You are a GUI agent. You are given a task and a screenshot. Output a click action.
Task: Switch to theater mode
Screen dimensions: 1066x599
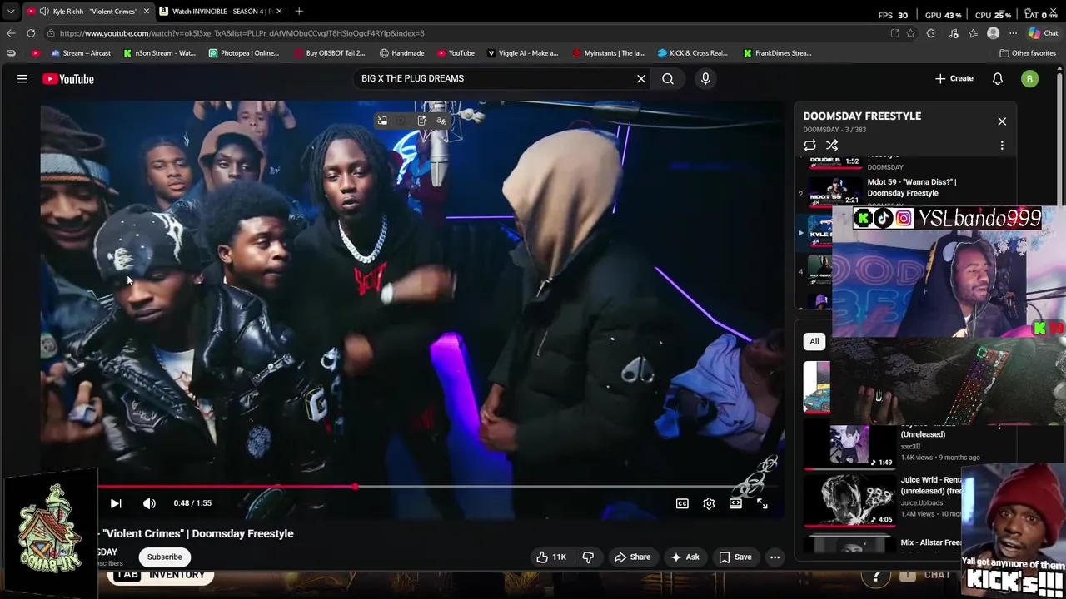point(735,503)
